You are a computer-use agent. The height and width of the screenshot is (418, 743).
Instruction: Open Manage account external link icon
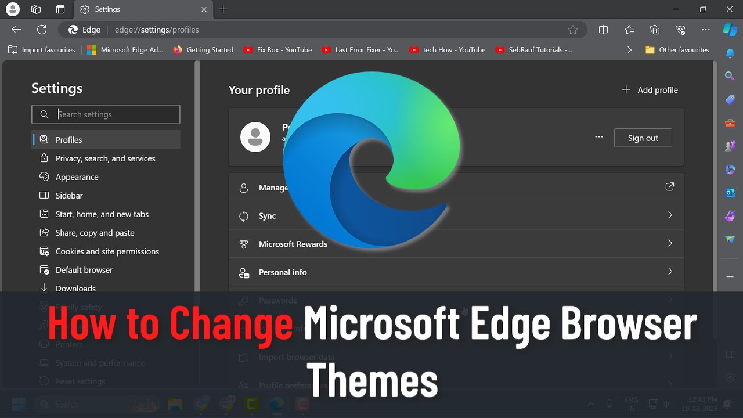coord(670,187)
